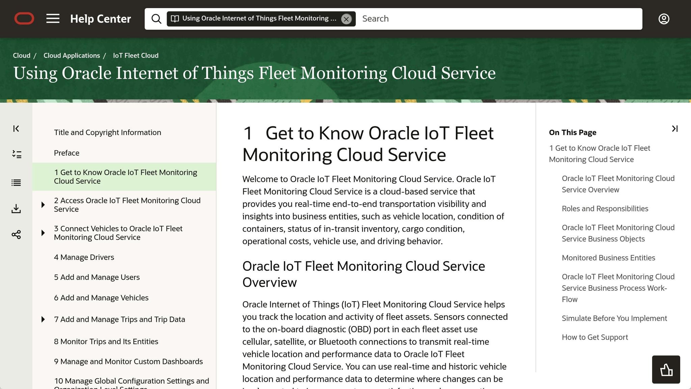Open 2 Access Oracle IoT Fleet Monitoring chapter
The height and width of the screenshot is (389, 691).
coord(127,205)
